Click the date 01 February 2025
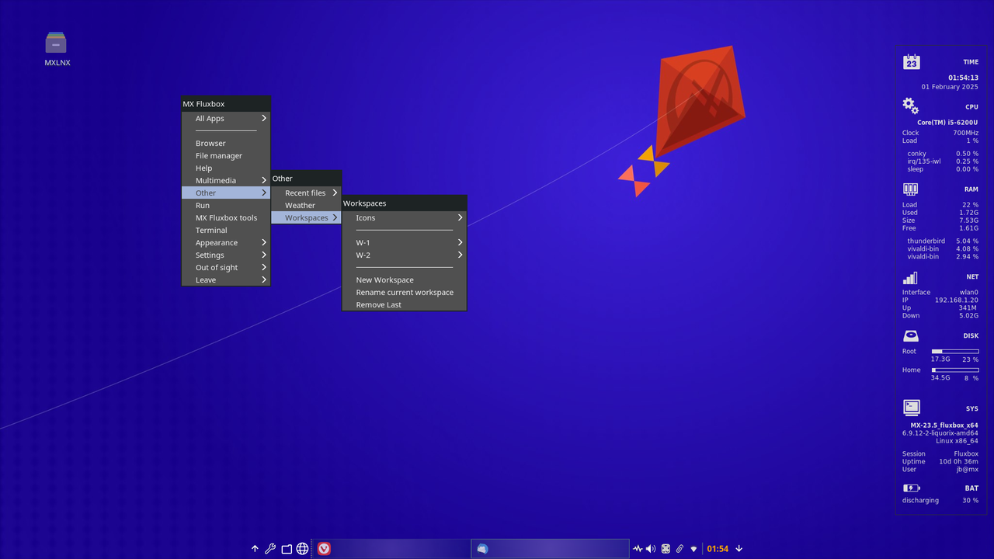This screenshot has width=994, height=559. click(x=950, y=87)
